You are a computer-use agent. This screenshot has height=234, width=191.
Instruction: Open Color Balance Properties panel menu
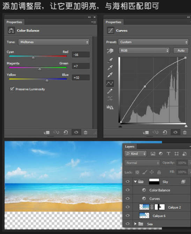[x=94, y=22]
